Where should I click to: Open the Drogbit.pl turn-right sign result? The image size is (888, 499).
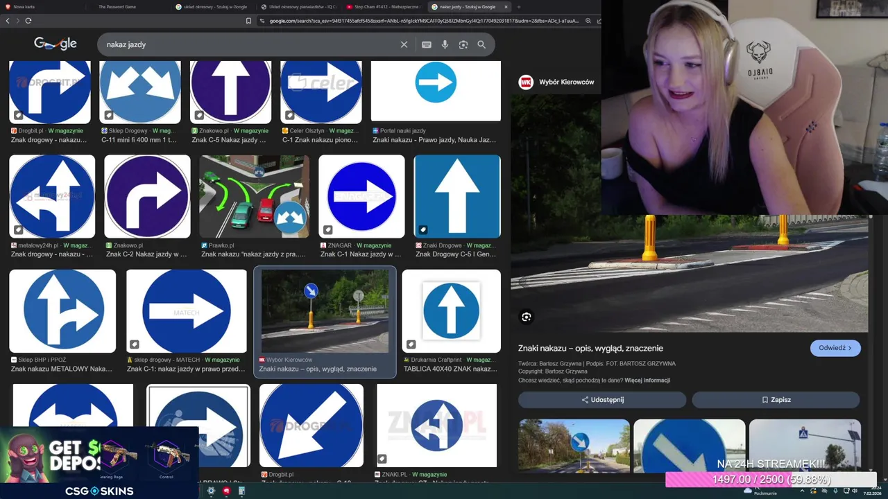50,92
